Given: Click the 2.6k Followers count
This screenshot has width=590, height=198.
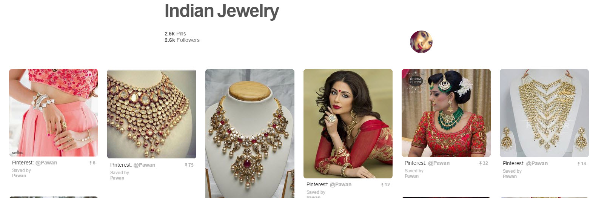Looking at the screenshot, I should point(182,40).
